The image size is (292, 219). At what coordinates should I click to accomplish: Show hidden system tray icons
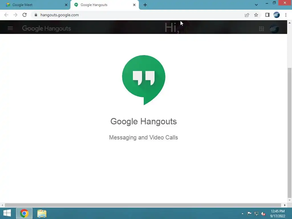pyautogui.click(x=242, y=214)
